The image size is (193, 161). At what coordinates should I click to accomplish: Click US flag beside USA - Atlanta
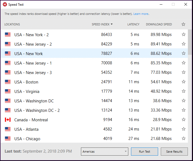coord(8,129)
